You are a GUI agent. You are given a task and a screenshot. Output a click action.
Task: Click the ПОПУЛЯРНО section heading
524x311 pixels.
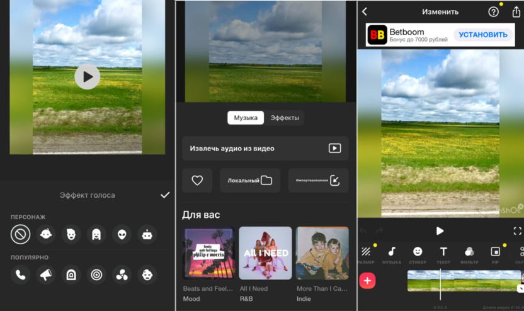coord(30,257)
